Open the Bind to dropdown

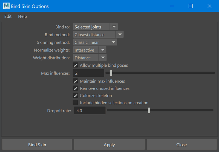click(x=95, y=27)
